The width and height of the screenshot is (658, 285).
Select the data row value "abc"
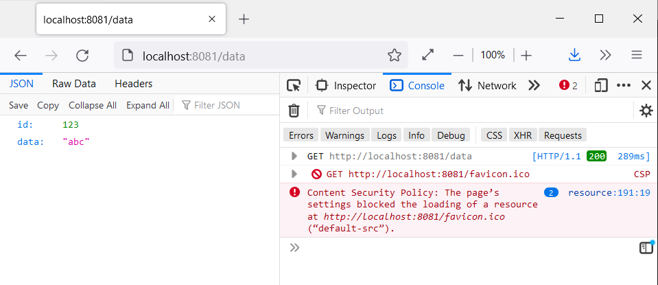point(76,142)
